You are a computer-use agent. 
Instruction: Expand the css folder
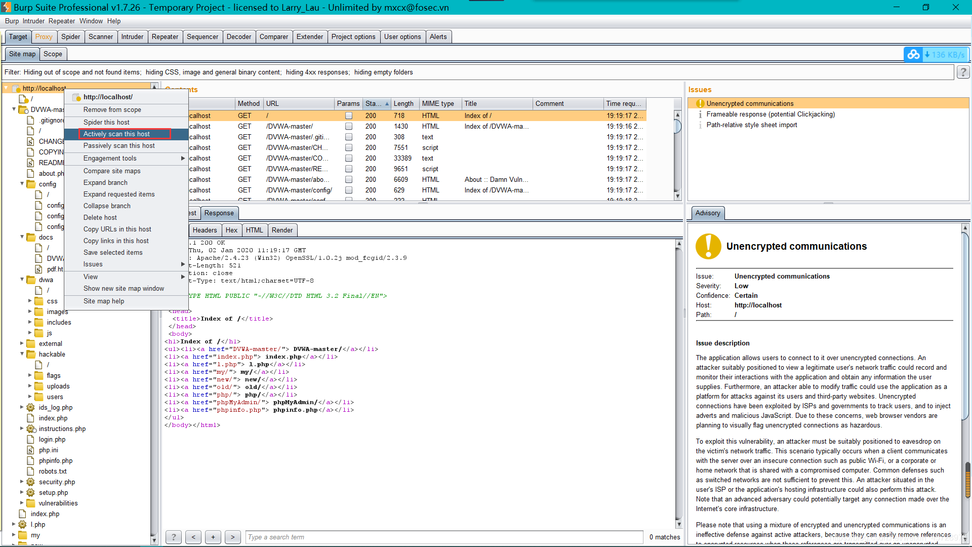pyautogui.click(x=30, y=301)
